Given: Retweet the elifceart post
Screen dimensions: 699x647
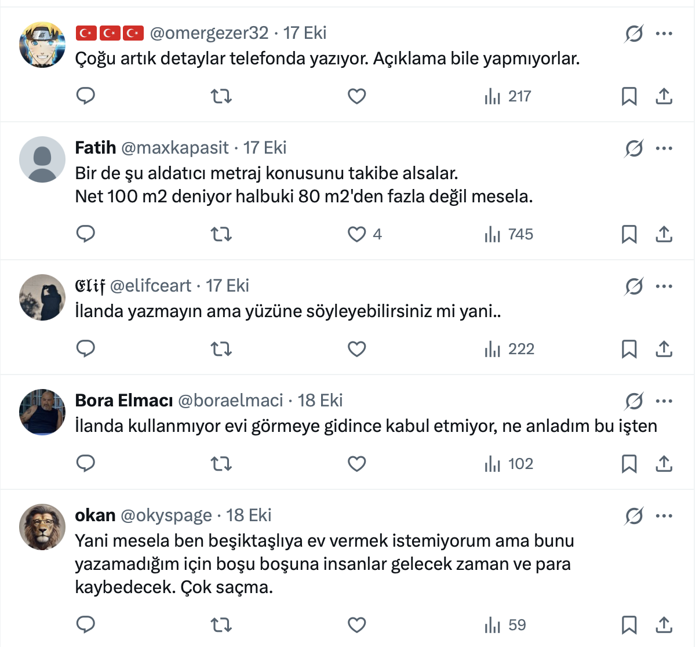Looking at the screenshot, I should tap(221, 349).
